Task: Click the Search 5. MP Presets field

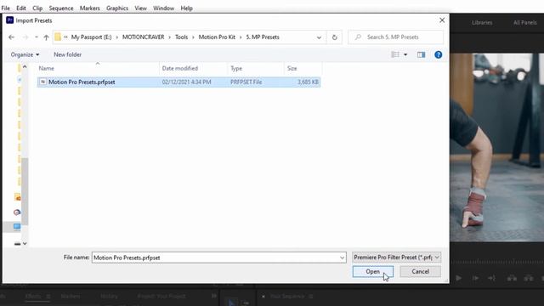Action: pos(395,37)
